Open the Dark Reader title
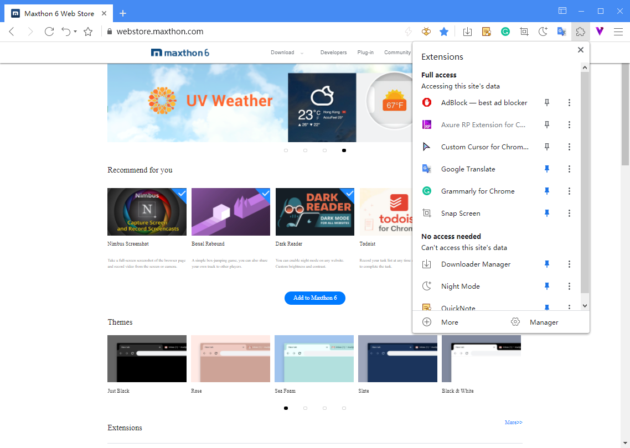Screen dimensions: 630x448 coord(289,244)
